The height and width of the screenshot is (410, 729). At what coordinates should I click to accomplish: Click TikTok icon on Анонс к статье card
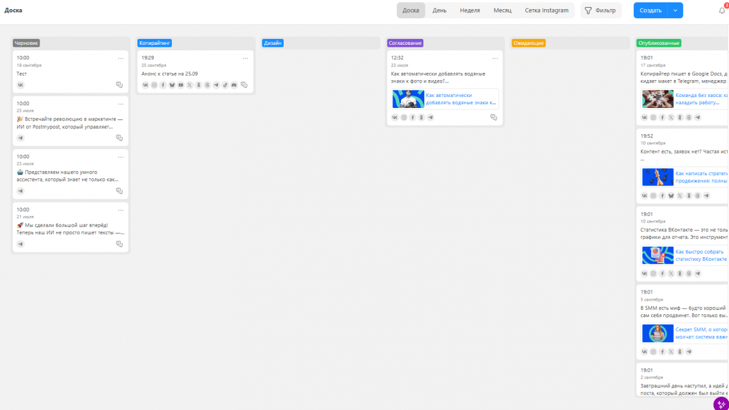click(x=225, y=85)
